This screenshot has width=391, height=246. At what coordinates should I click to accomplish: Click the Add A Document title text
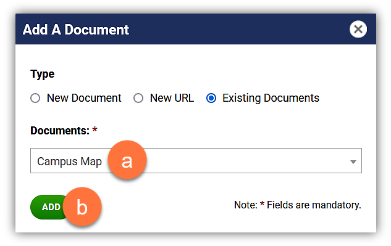coord(76,30)
